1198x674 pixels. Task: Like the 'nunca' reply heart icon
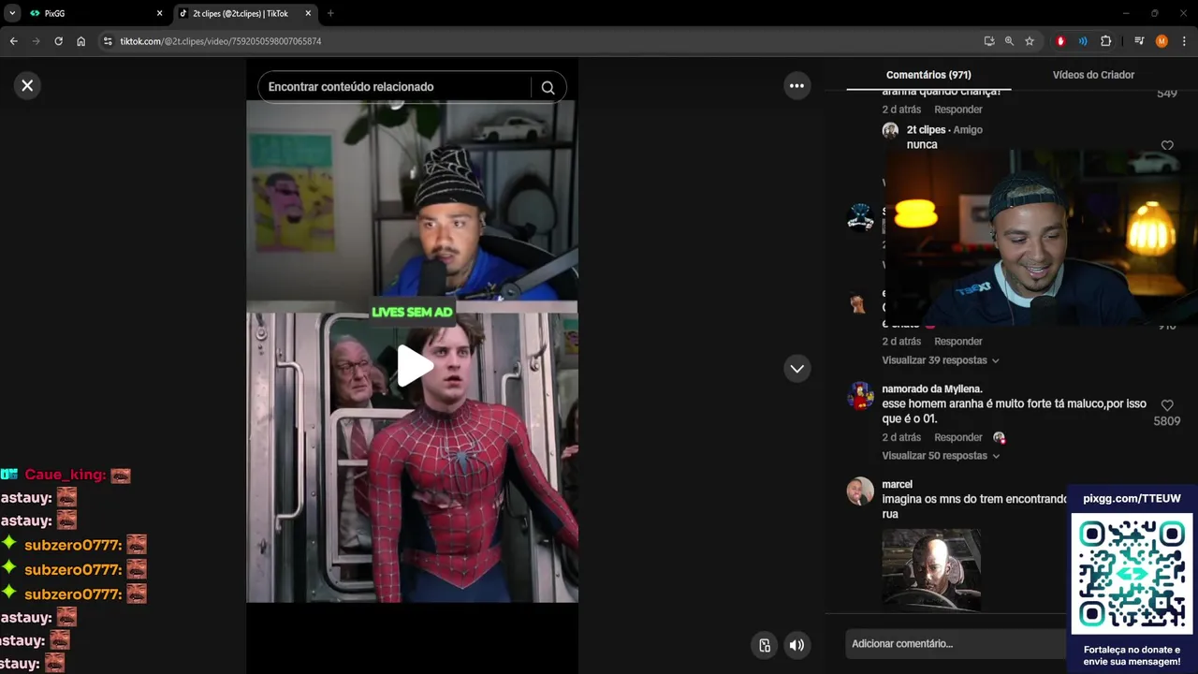tap(1167, 146)
